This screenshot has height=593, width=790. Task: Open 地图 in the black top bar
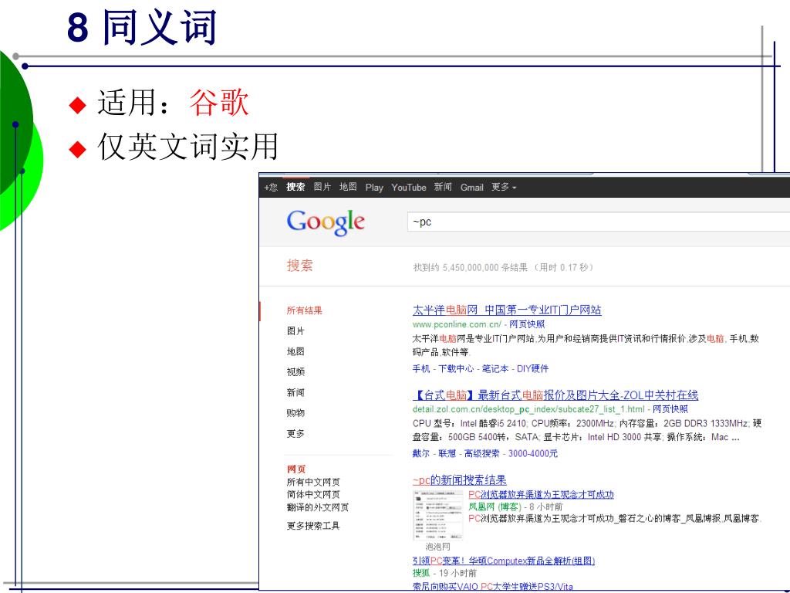[x=348, y=187]
